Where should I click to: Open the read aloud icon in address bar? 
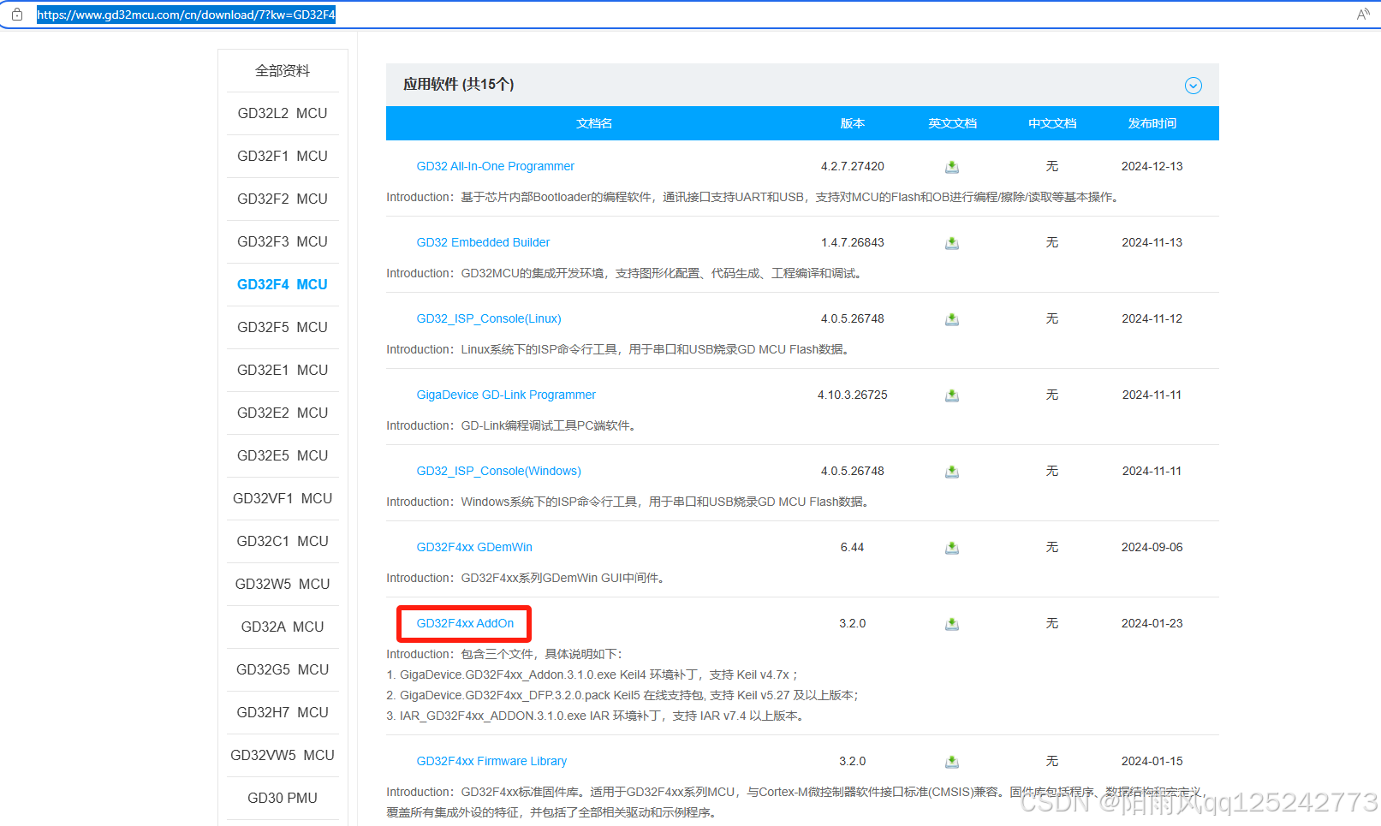[x=1363, y=15]
